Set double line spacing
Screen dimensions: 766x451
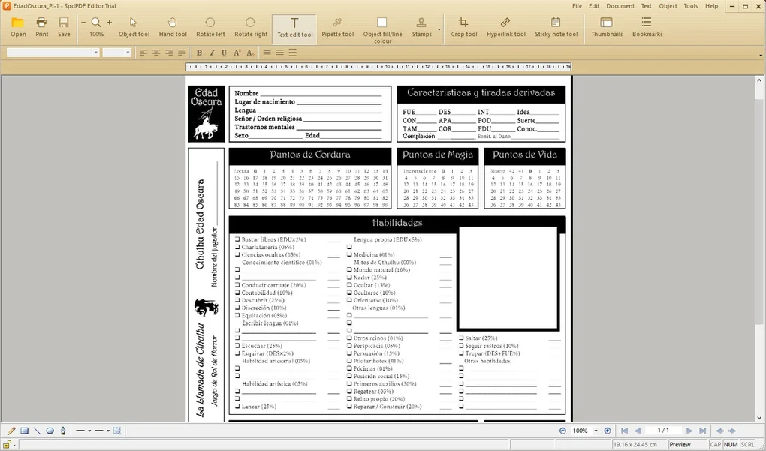pyautogui.click(x=293, y=53)
